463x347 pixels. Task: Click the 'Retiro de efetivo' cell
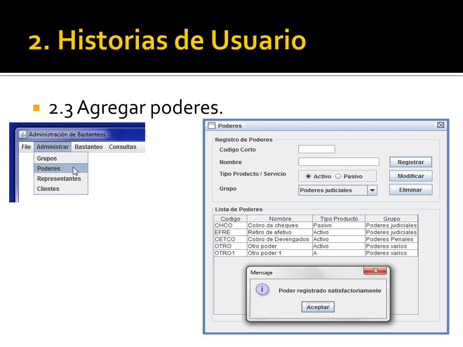click(x=280, y=232)
